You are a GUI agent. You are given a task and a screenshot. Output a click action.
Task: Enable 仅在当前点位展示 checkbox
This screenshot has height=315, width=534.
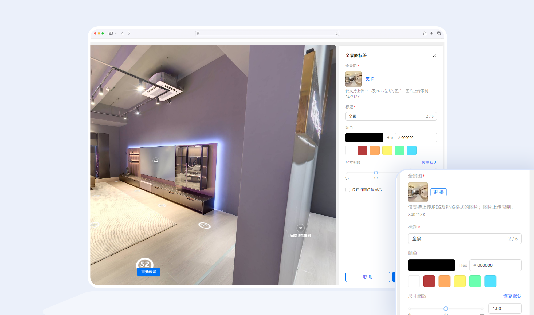click(348, 190)
